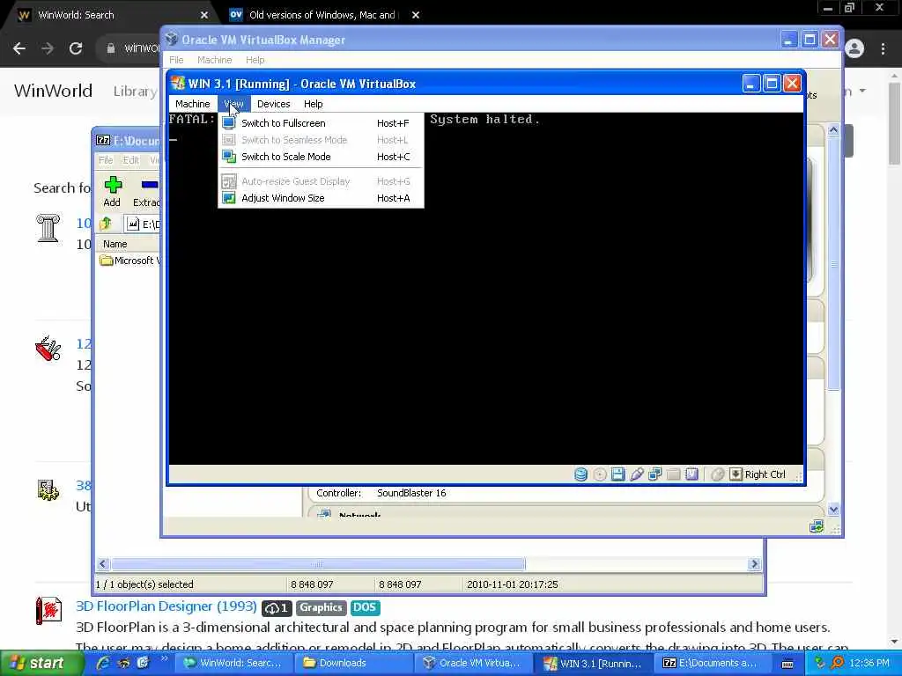The width and height of the screenshot is (902, 676).
Task: Click the browser reload button
Action: (x=76, y=48)
